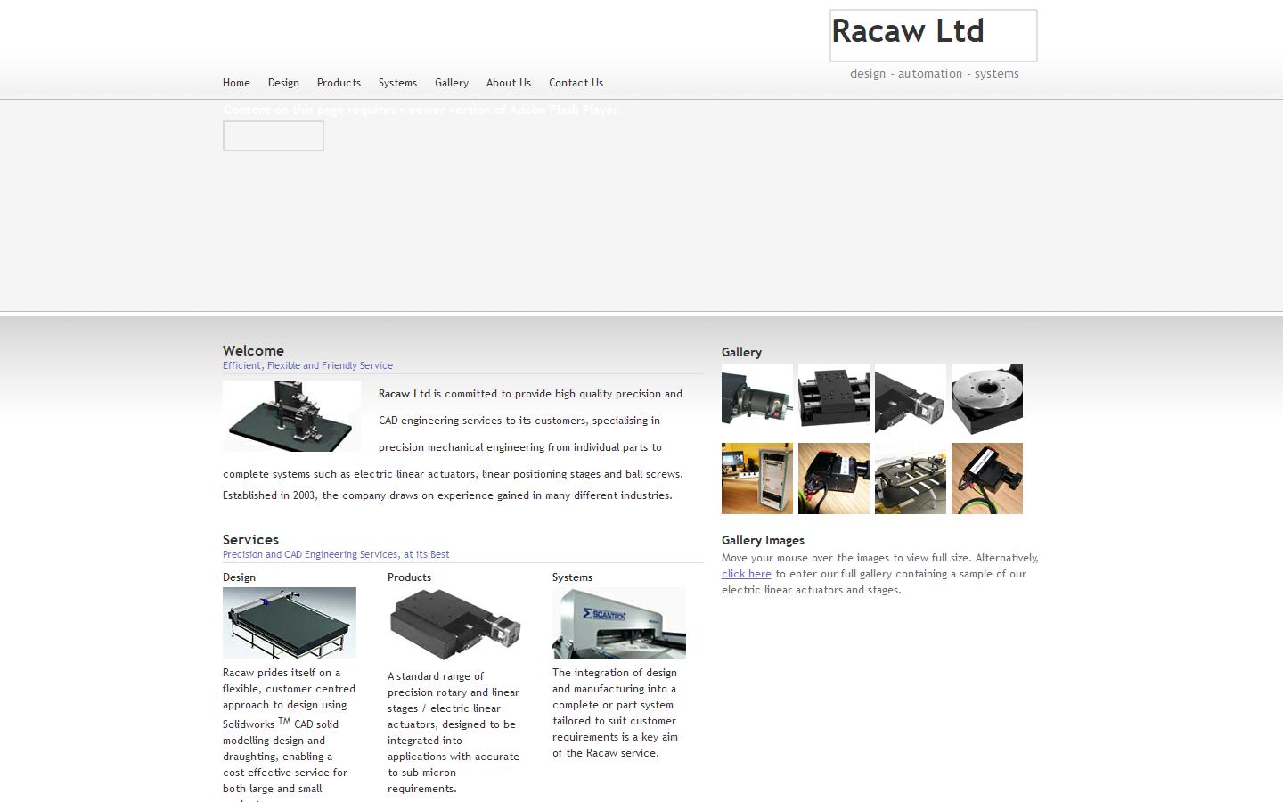The height and width of the screenshot is (802, 1283).
Task: Open the third gallery thumbnail in top row
Action: coord(911,398)
